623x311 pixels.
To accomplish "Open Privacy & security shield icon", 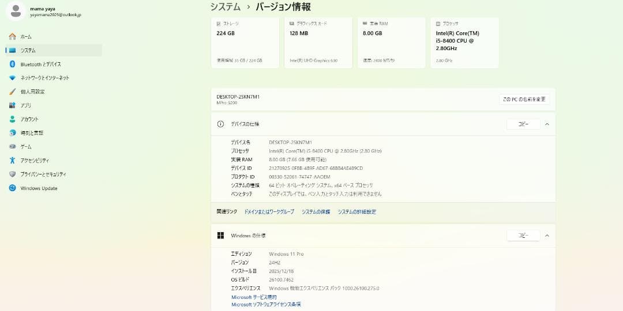I will coord(12,175).
